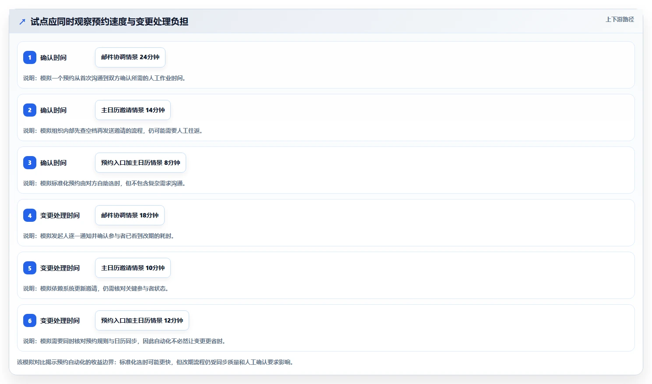Click the 变更处理时间 label in row 6
The height and width of the screenshot is (384, 652).
(x=60, y=320)
